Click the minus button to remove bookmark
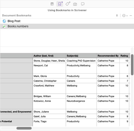 point(131,15)
